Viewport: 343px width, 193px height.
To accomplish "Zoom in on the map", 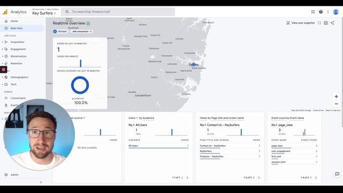I will [x=336, y=96].
